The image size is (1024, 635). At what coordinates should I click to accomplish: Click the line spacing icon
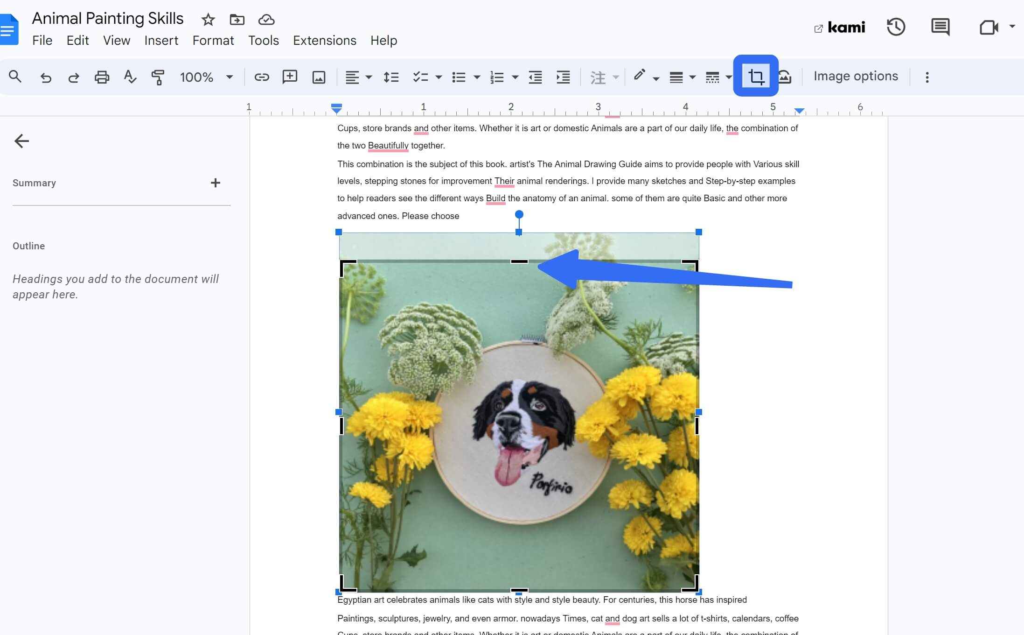pyautogui.click(x=391, y=77)
